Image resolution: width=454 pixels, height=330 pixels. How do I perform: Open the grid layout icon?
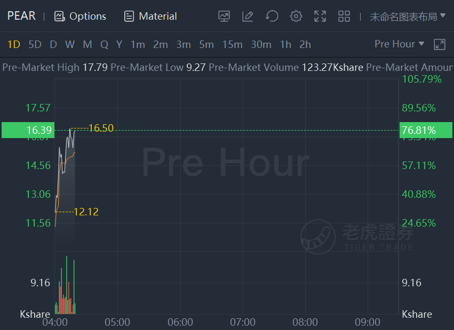click(x=344, y=16)
